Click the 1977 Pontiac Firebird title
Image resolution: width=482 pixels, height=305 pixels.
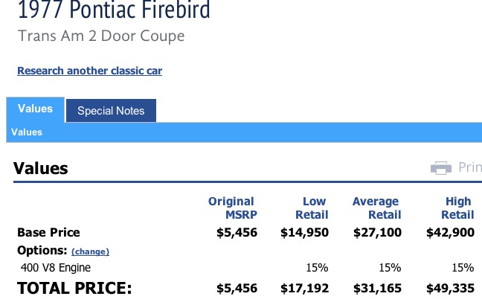pyautogui.click(x=114, y=10)
